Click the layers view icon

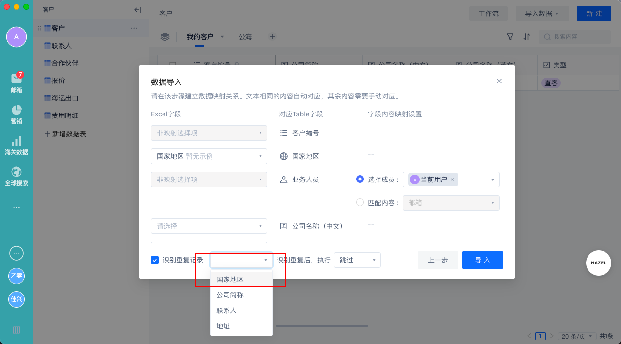(165, 37)
